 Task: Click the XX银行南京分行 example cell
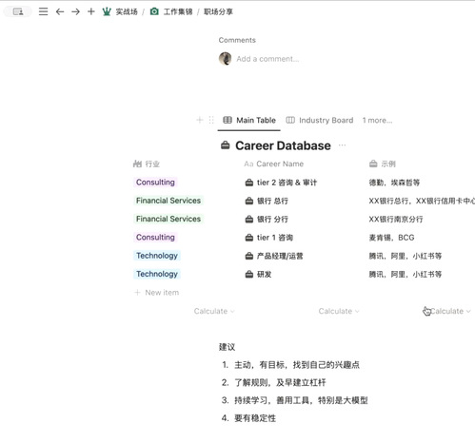click(x=396, y=220)
